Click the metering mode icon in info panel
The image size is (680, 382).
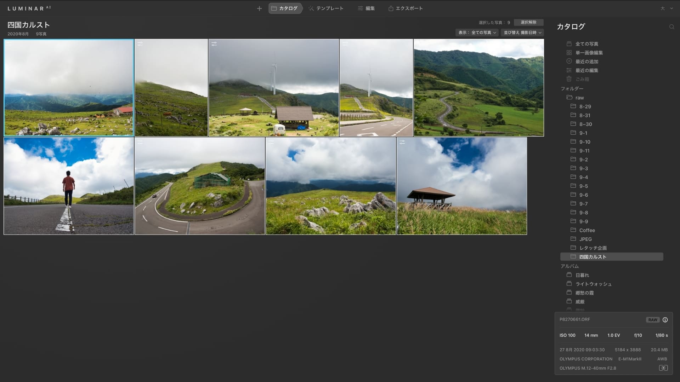(x=663, y=368)
